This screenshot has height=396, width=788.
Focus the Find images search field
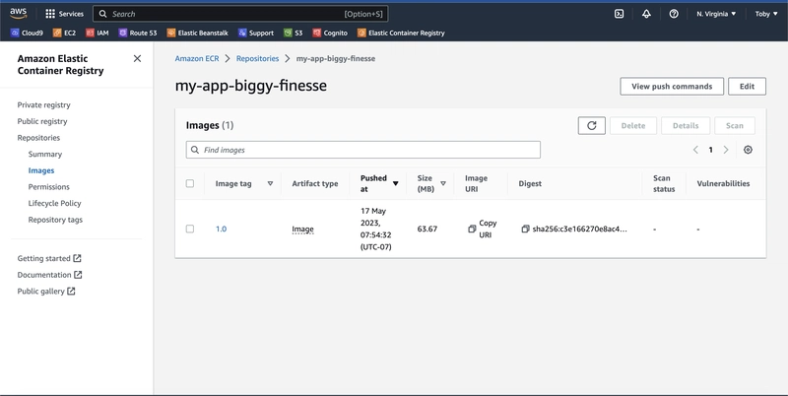click(x=362, y=150)
